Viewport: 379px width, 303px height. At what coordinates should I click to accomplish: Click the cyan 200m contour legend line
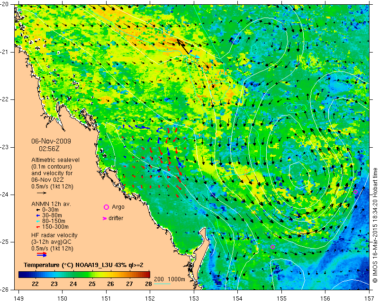[x=162, y=284]
